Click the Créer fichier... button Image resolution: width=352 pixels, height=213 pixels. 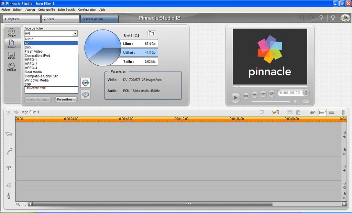point(38,99)
